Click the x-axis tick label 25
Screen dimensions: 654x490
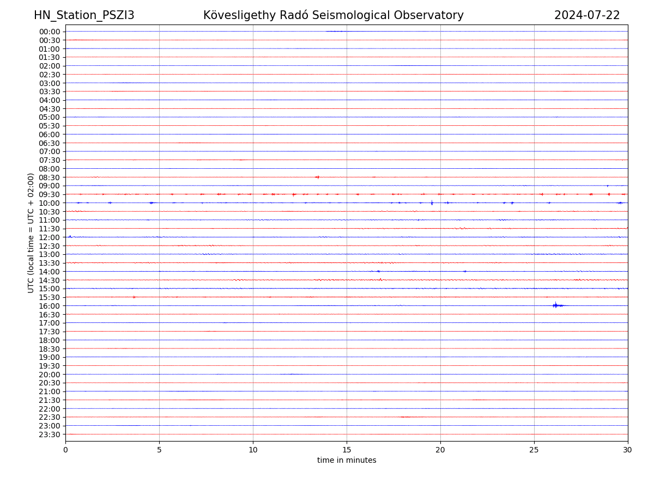coord(534,450)
